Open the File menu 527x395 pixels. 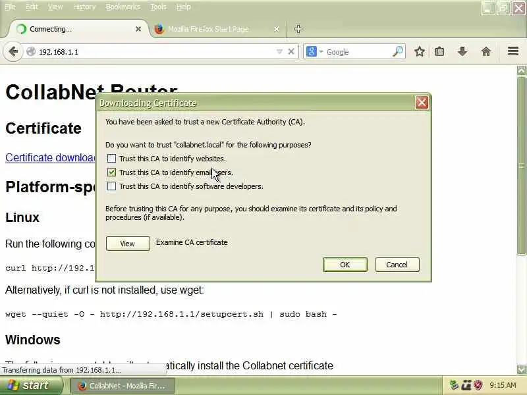pyautogui.click(x=10, y=7)
